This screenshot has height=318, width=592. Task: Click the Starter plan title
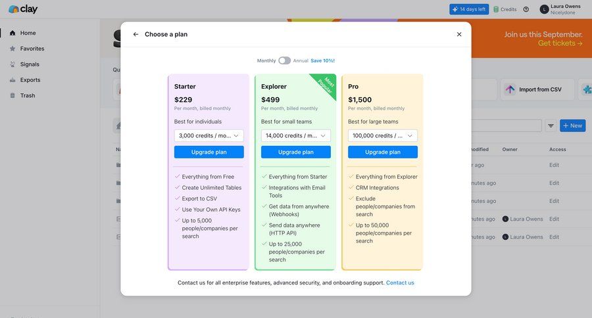point(185,86)
